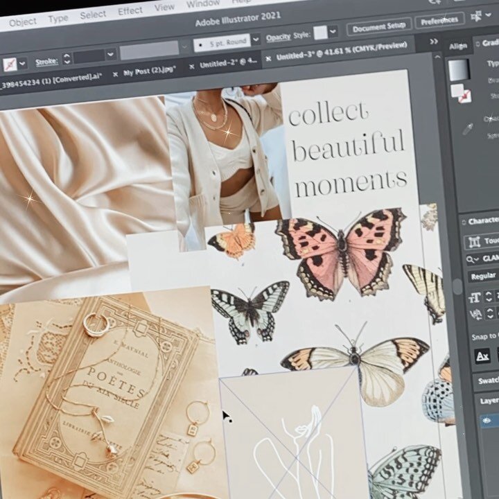Open the variable width profile dropdown

point(184,47)
